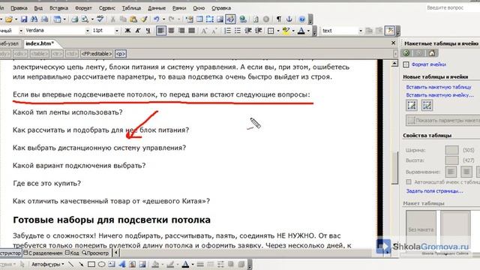The image size is (480, 270).
Task: Select the <FP:editable> tag button
Action: [x=97, y=54]
